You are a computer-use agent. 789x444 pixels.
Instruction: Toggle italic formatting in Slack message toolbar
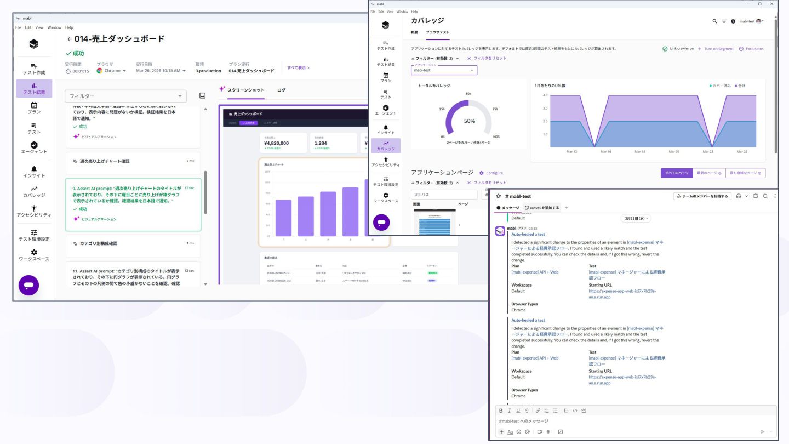[x=510, y=411]
